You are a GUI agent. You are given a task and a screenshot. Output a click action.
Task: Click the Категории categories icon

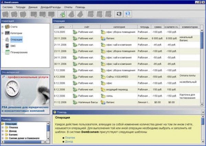click(8, 33)
